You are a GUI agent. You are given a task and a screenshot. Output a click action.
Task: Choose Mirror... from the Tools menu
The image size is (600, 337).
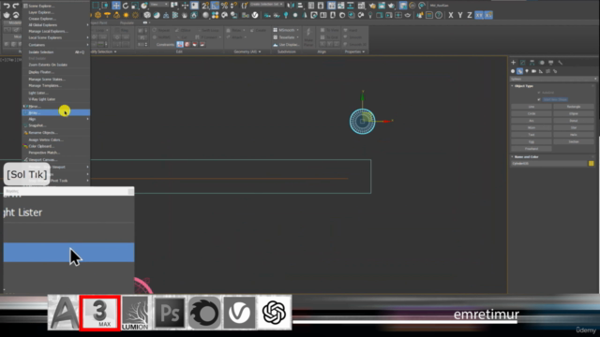pyautogui.click(x=56, y=106)
